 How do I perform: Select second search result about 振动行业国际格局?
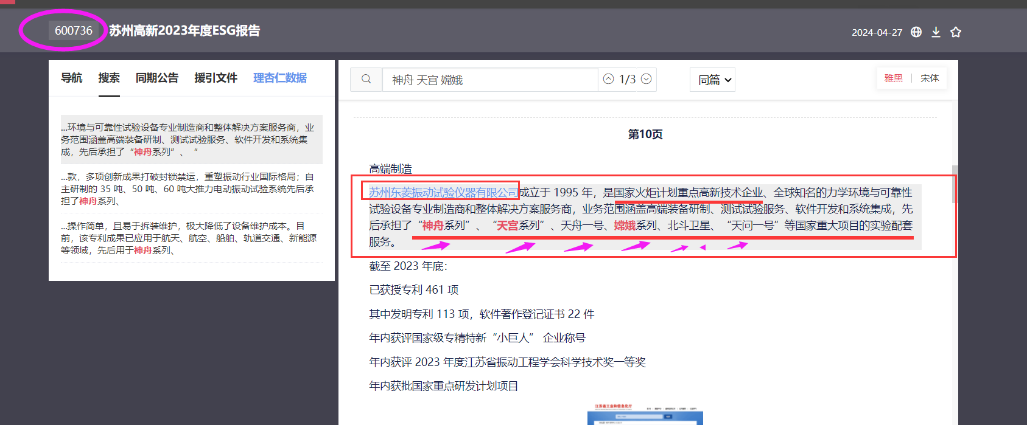(191, 188)
